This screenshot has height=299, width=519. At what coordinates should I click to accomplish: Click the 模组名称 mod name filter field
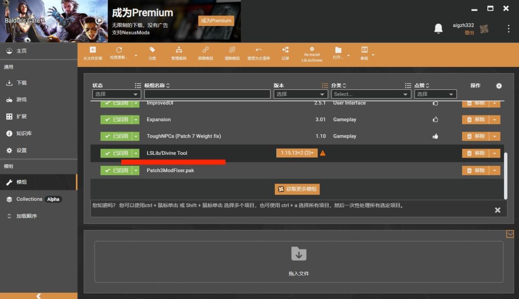point(207,94)
